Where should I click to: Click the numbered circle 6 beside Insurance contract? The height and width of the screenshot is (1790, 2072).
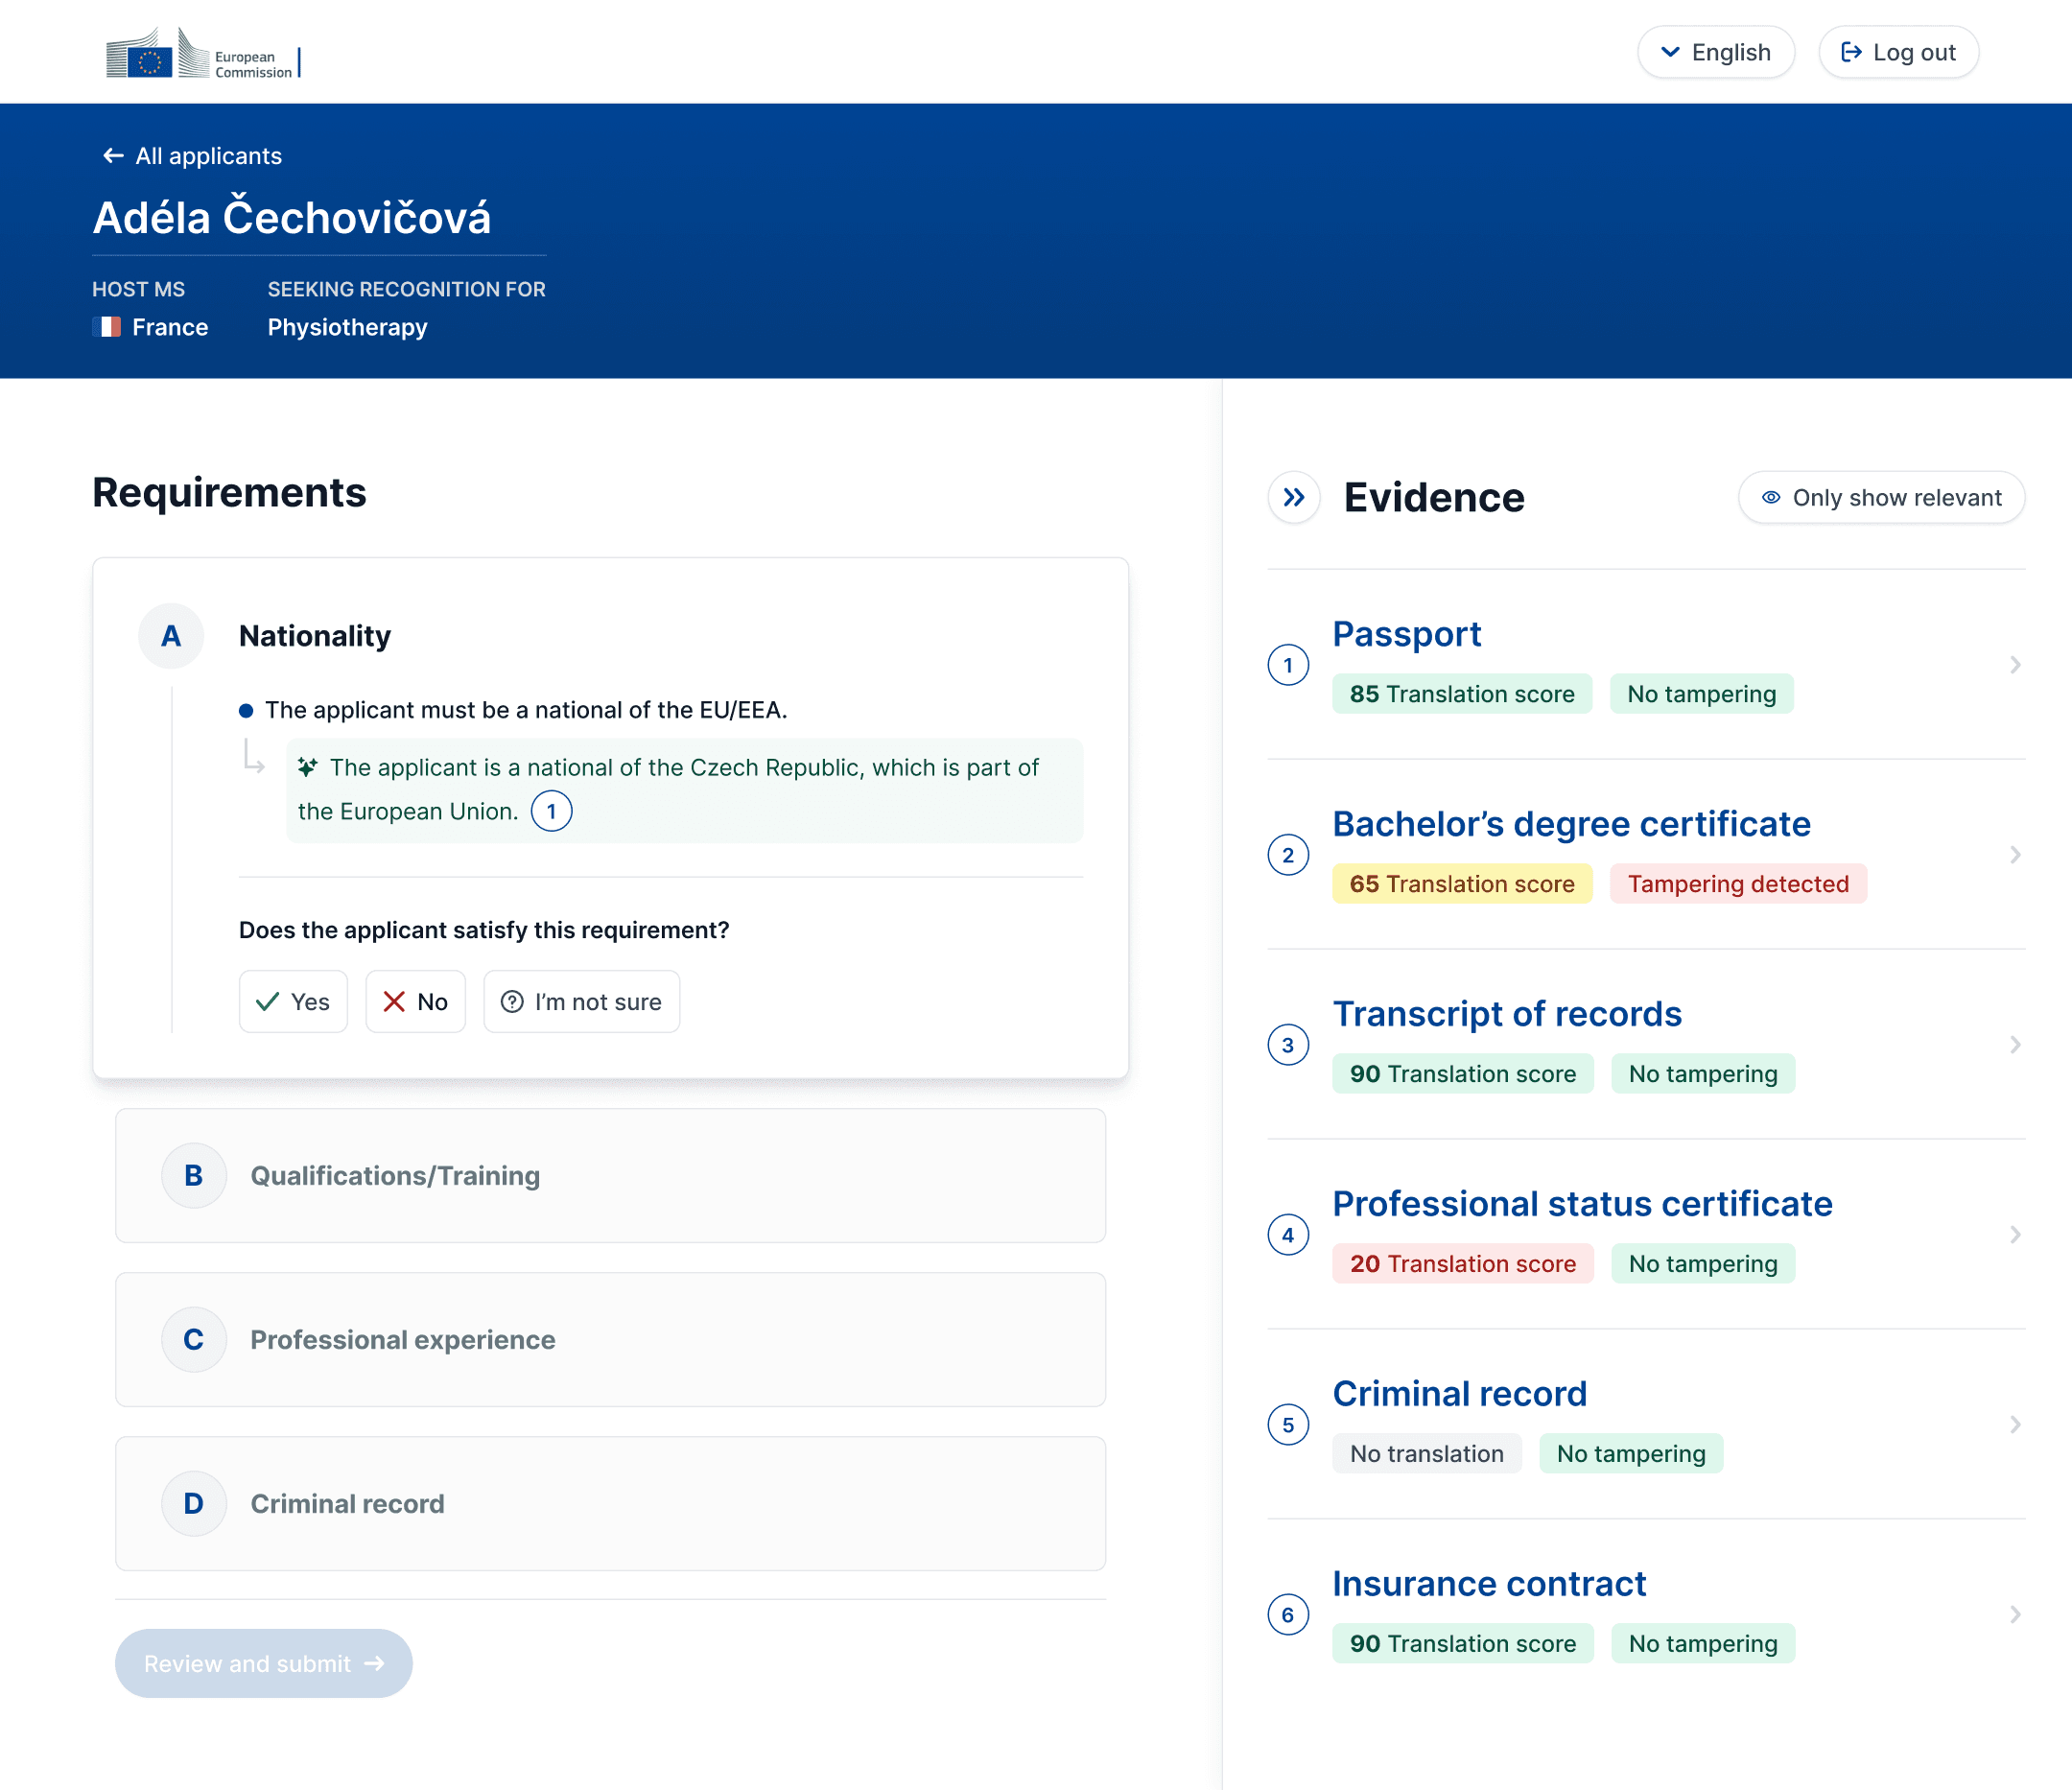coord(1287,1615)
